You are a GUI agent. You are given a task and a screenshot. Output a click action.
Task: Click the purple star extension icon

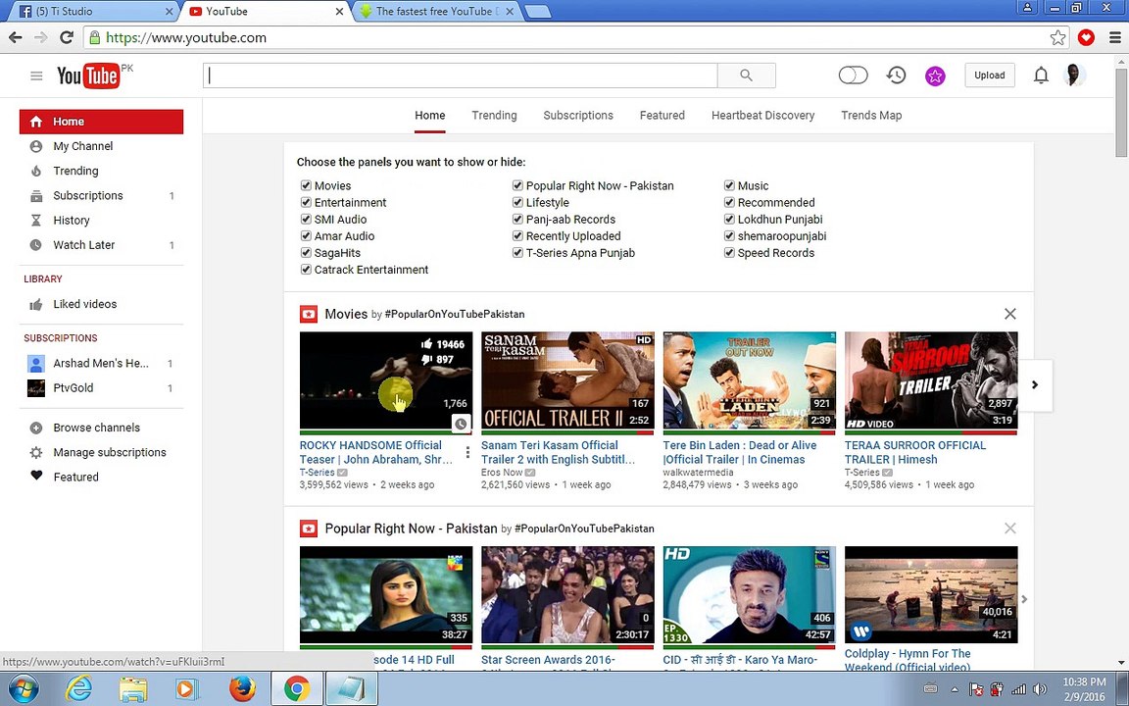[935, 76]
